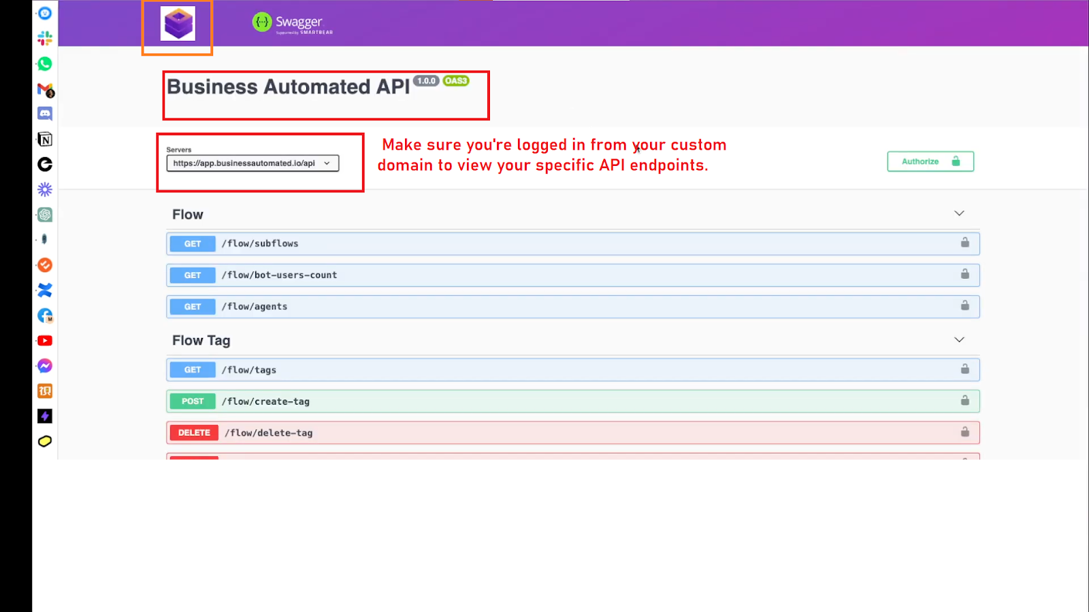Click the 1.0.0 version badge
The image size is (1089, 612).
pos(427,81)
